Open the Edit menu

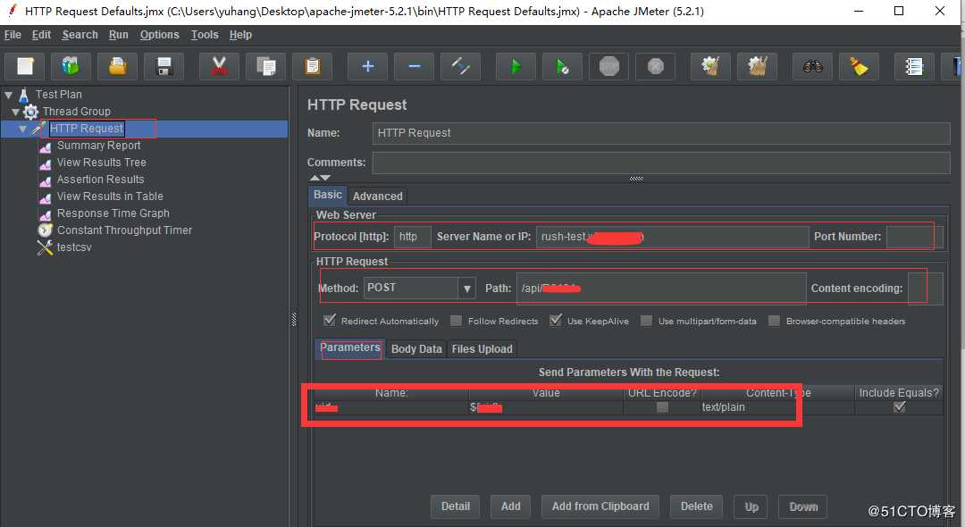(x=41, y=35)
